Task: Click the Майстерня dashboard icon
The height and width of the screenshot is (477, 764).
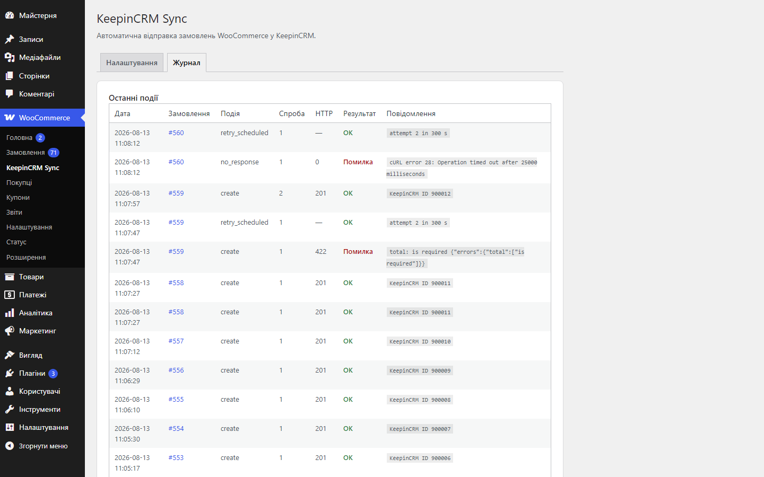Action: point(10,15)
